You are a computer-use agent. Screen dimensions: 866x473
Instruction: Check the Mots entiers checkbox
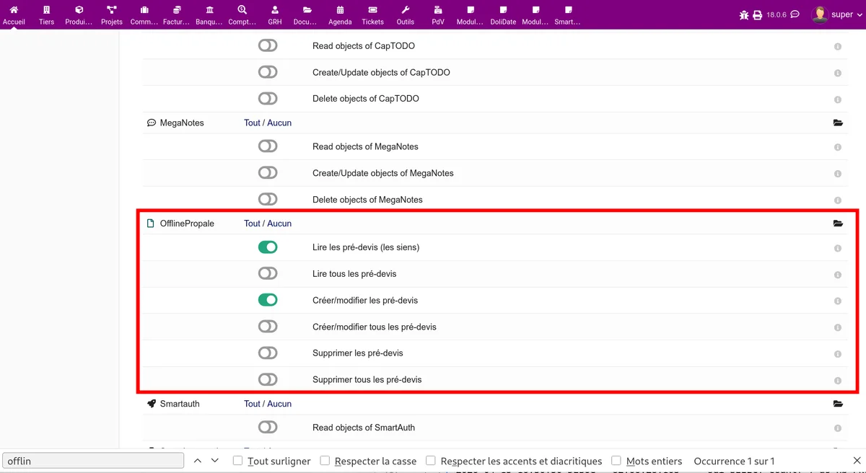pos(616,461)
